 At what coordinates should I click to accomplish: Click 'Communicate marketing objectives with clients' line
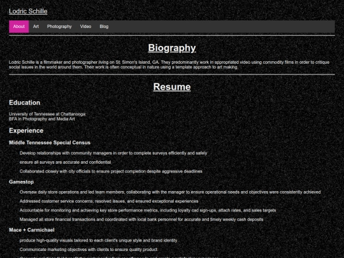point(89,250)
